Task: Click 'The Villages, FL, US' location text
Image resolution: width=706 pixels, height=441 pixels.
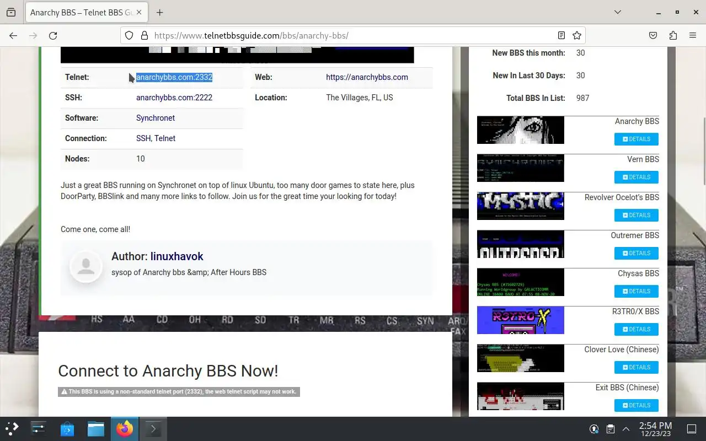Action: click(360, 98)
